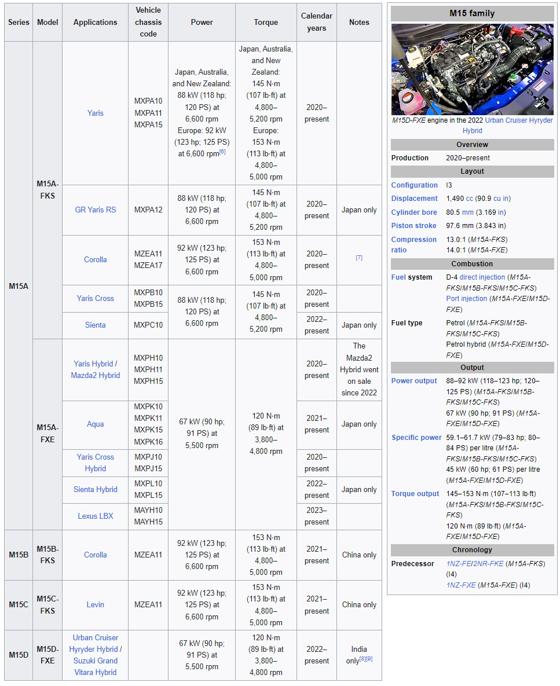
Task: Open the Sienta link
Action: 95,325
